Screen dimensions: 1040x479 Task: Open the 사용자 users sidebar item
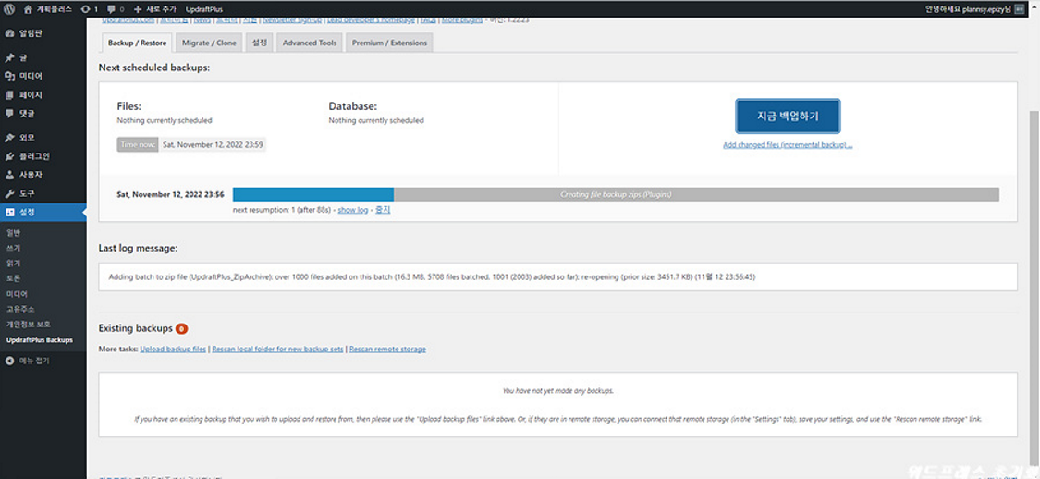pos(43,175)
